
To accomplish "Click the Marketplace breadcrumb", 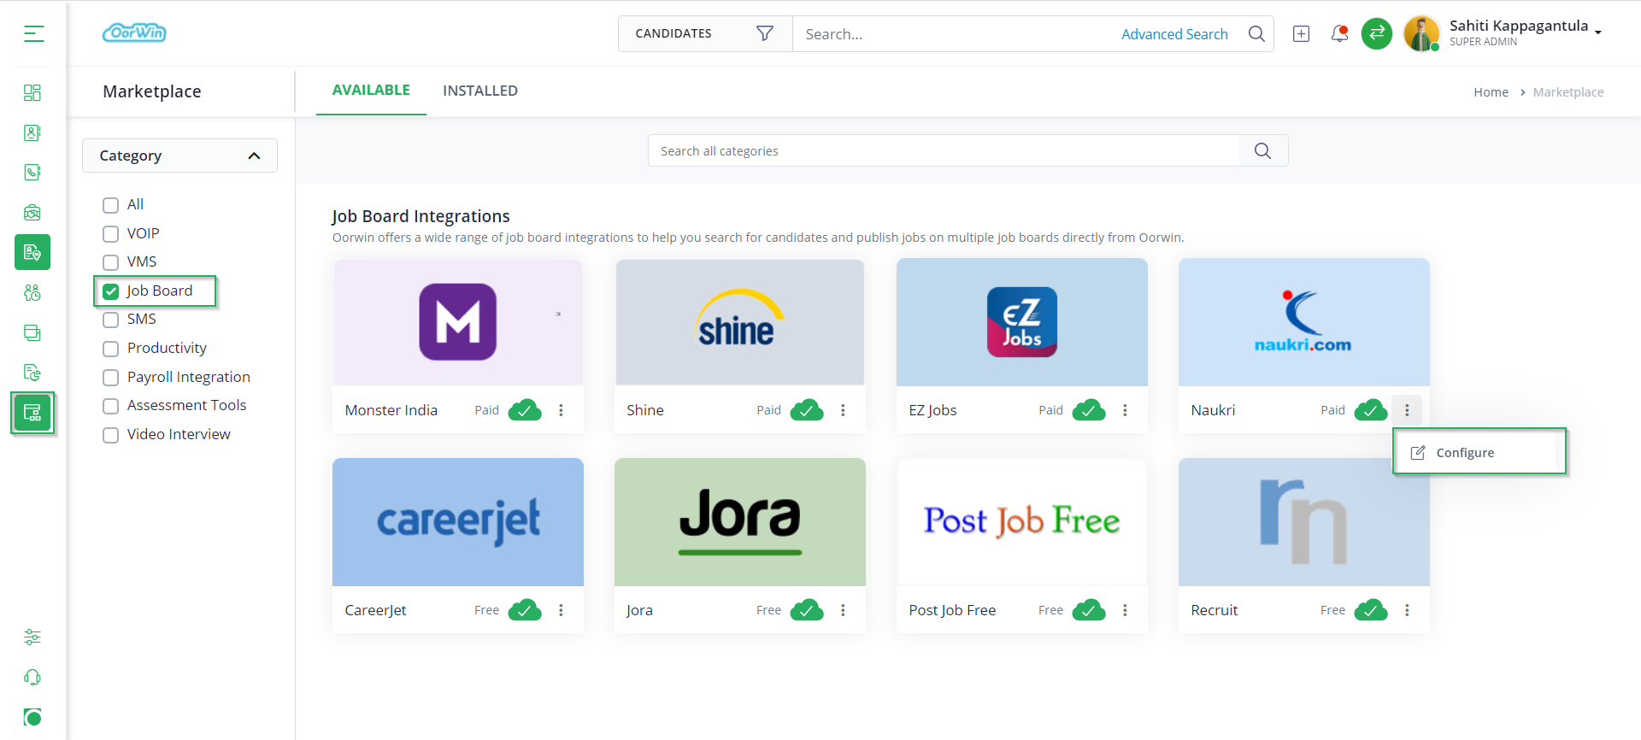I will coord(1568,92).
